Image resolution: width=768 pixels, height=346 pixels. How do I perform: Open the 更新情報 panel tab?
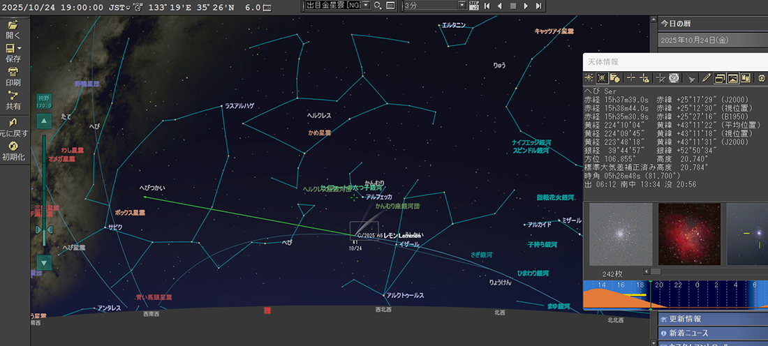pyautogui.click(x=712, y=319)
